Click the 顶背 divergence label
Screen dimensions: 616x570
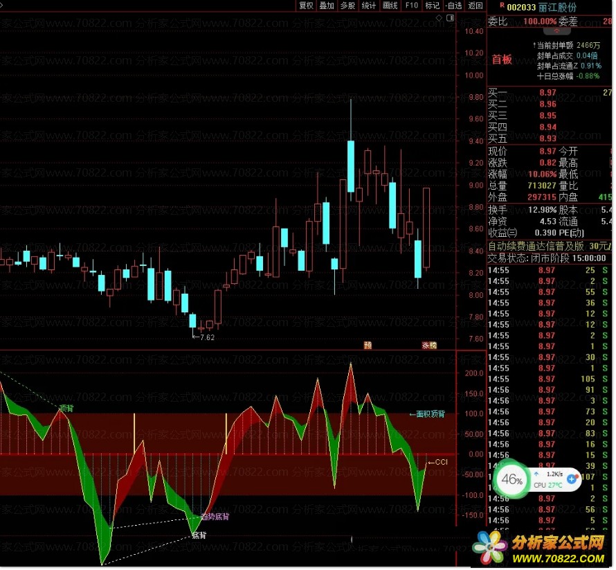click(x=66, y=409)
